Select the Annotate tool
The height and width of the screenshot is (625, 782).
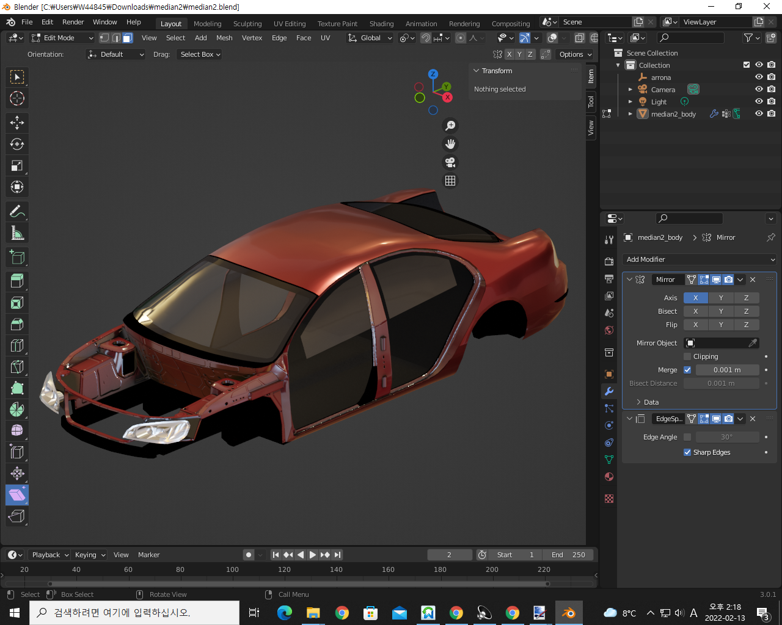pos(17,212)
